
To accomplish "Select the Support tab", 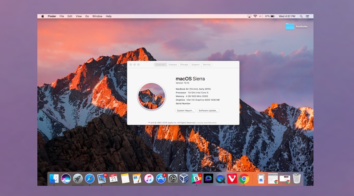I will tap(195, 65).
